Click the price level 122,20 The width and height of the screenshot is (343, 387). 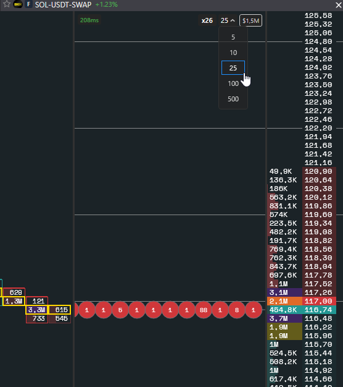coord(318,128)
